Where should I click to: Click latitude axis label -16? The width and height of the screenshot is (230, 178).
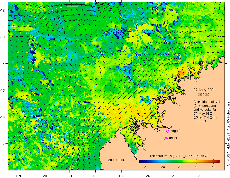[x=3, y=117]
